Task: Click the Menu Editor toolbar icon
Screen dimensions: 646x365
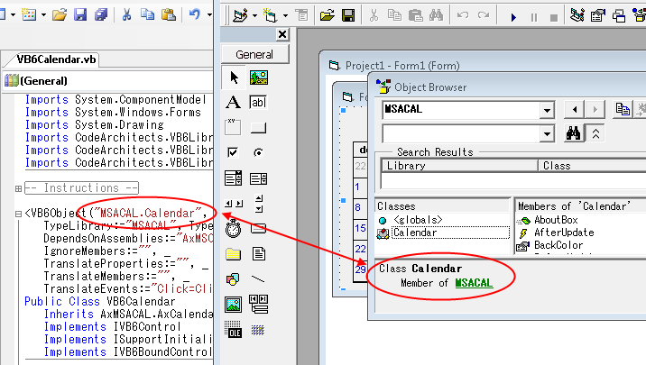Action: click(301, 16)
